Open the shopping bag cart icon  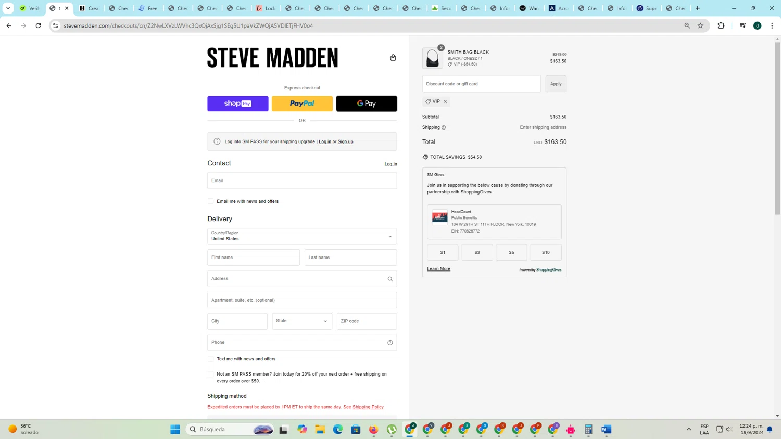[x=393, y=58]
